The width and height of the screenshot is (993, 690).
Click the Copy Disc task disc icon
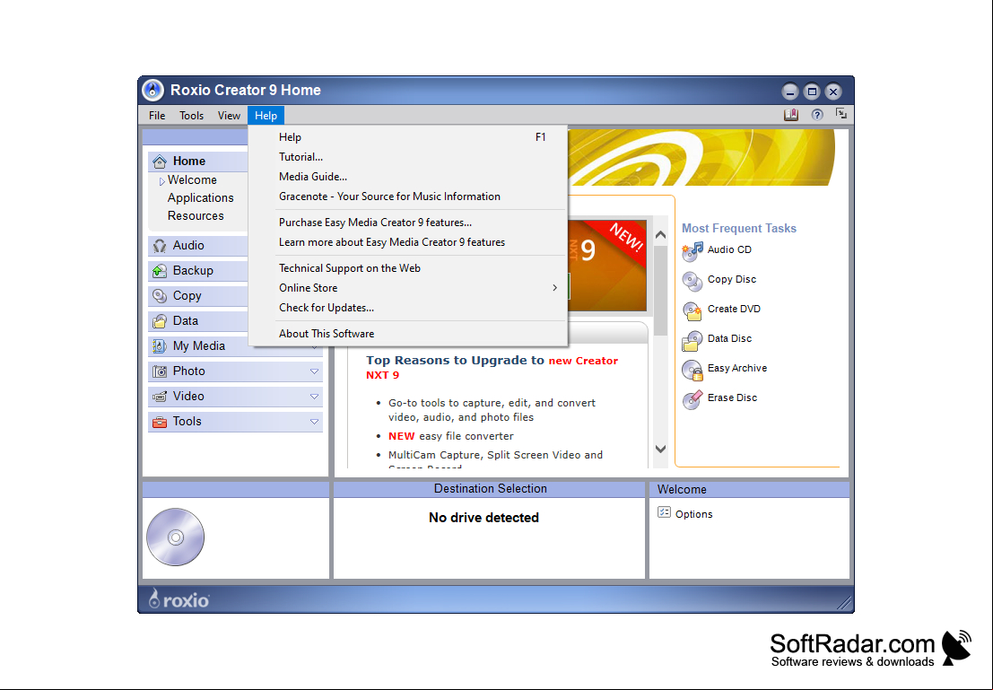click(x=692, y=281)
